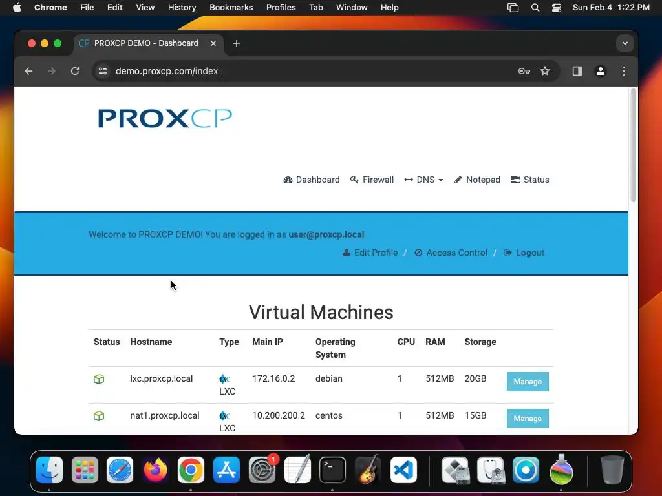Open the Firewall page link

coord(372,180)
